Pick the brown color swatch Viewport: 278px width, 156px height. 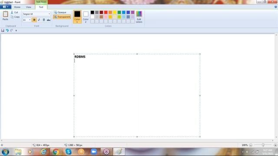pos(101,17)
